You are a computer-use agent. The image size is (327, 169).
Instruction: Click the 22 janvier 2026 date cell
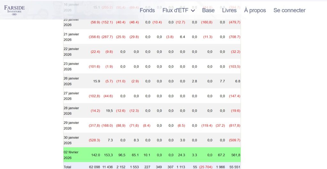(x=71, y=52)
